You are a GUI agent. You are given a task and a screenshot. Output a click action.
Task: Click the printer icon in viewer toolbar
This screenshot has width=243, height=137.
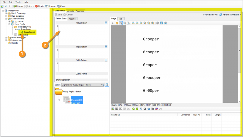(158, 23)
